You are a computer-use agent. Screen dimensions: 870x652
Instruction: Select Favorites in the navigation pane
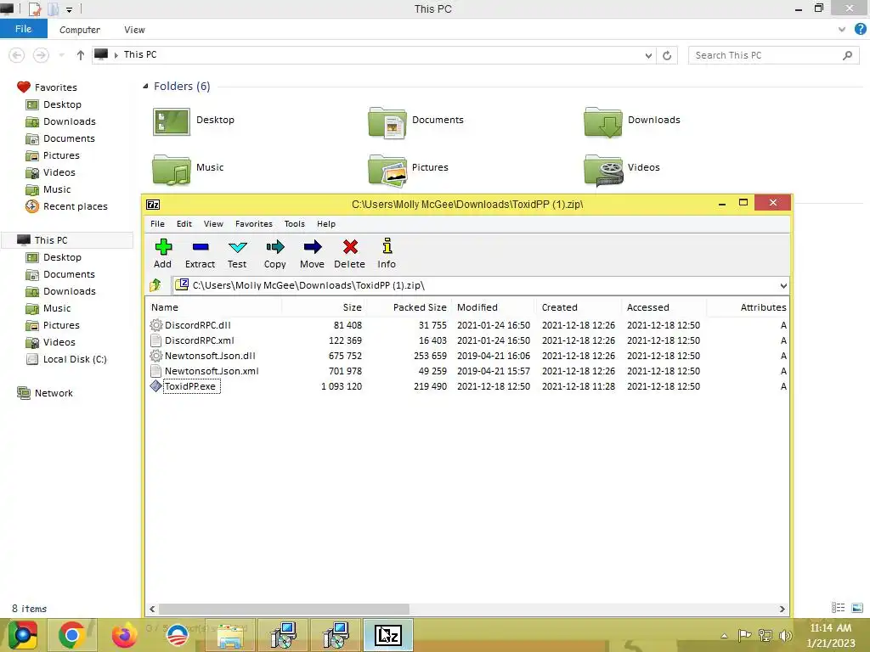click(48, 87)
